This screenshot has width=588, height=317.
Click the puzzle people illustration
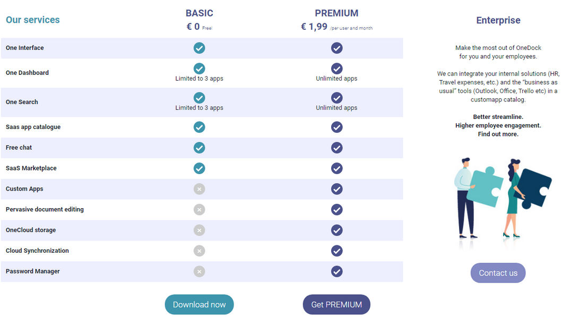click(503, 199)
